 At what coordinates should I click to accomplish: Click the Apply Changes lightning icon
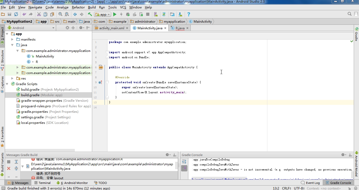click(121, 14)
